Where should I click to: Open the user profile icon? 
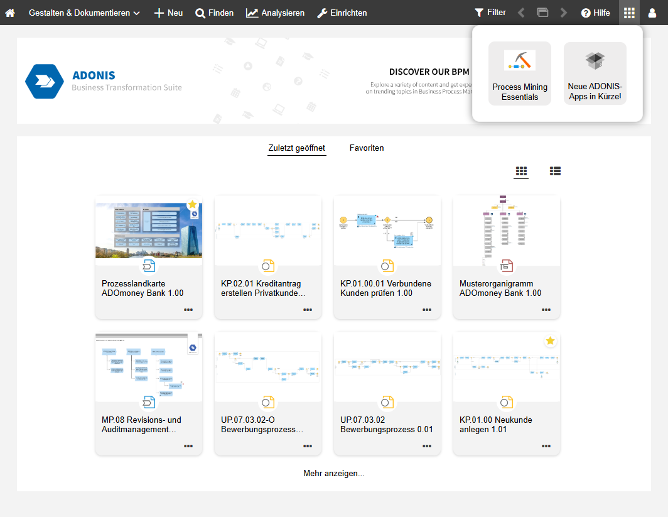coord(652,13)
